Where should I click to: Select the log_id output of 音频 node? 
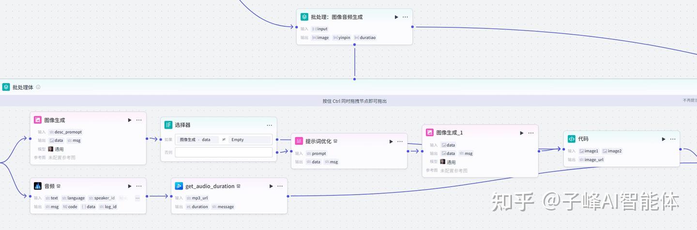[108, 207]
